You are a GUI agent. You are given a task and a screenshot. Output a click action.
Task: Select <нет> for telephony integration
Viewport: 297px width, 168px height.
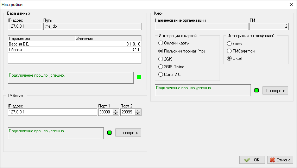[229, 43]
